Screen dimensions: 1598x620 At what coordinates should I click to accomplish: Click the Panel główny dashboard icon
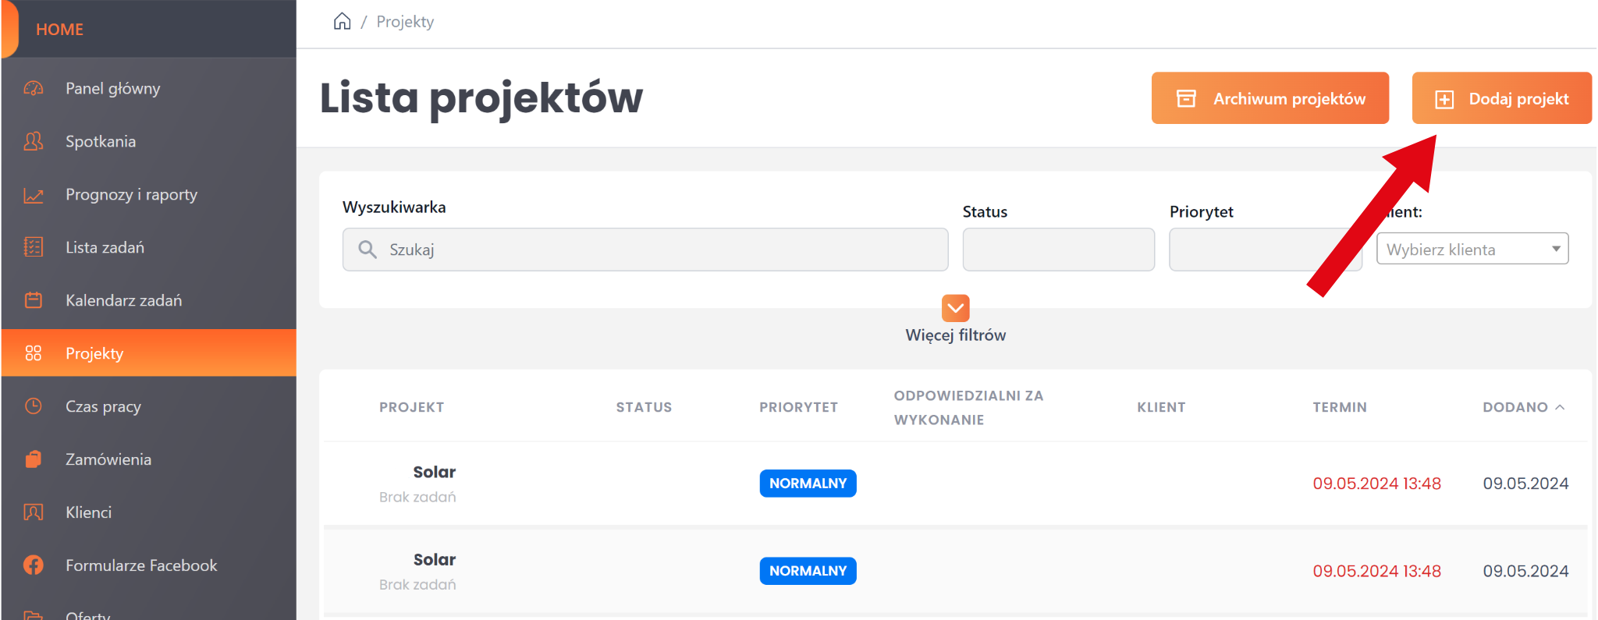coord(34,88)
